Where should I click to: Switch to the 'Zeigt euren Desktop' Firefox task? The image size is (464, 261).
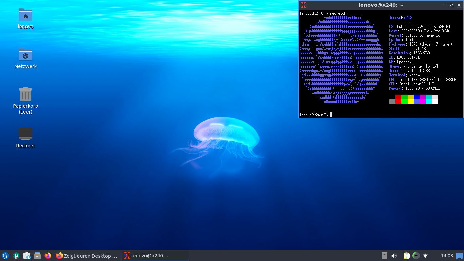(87, 256)
